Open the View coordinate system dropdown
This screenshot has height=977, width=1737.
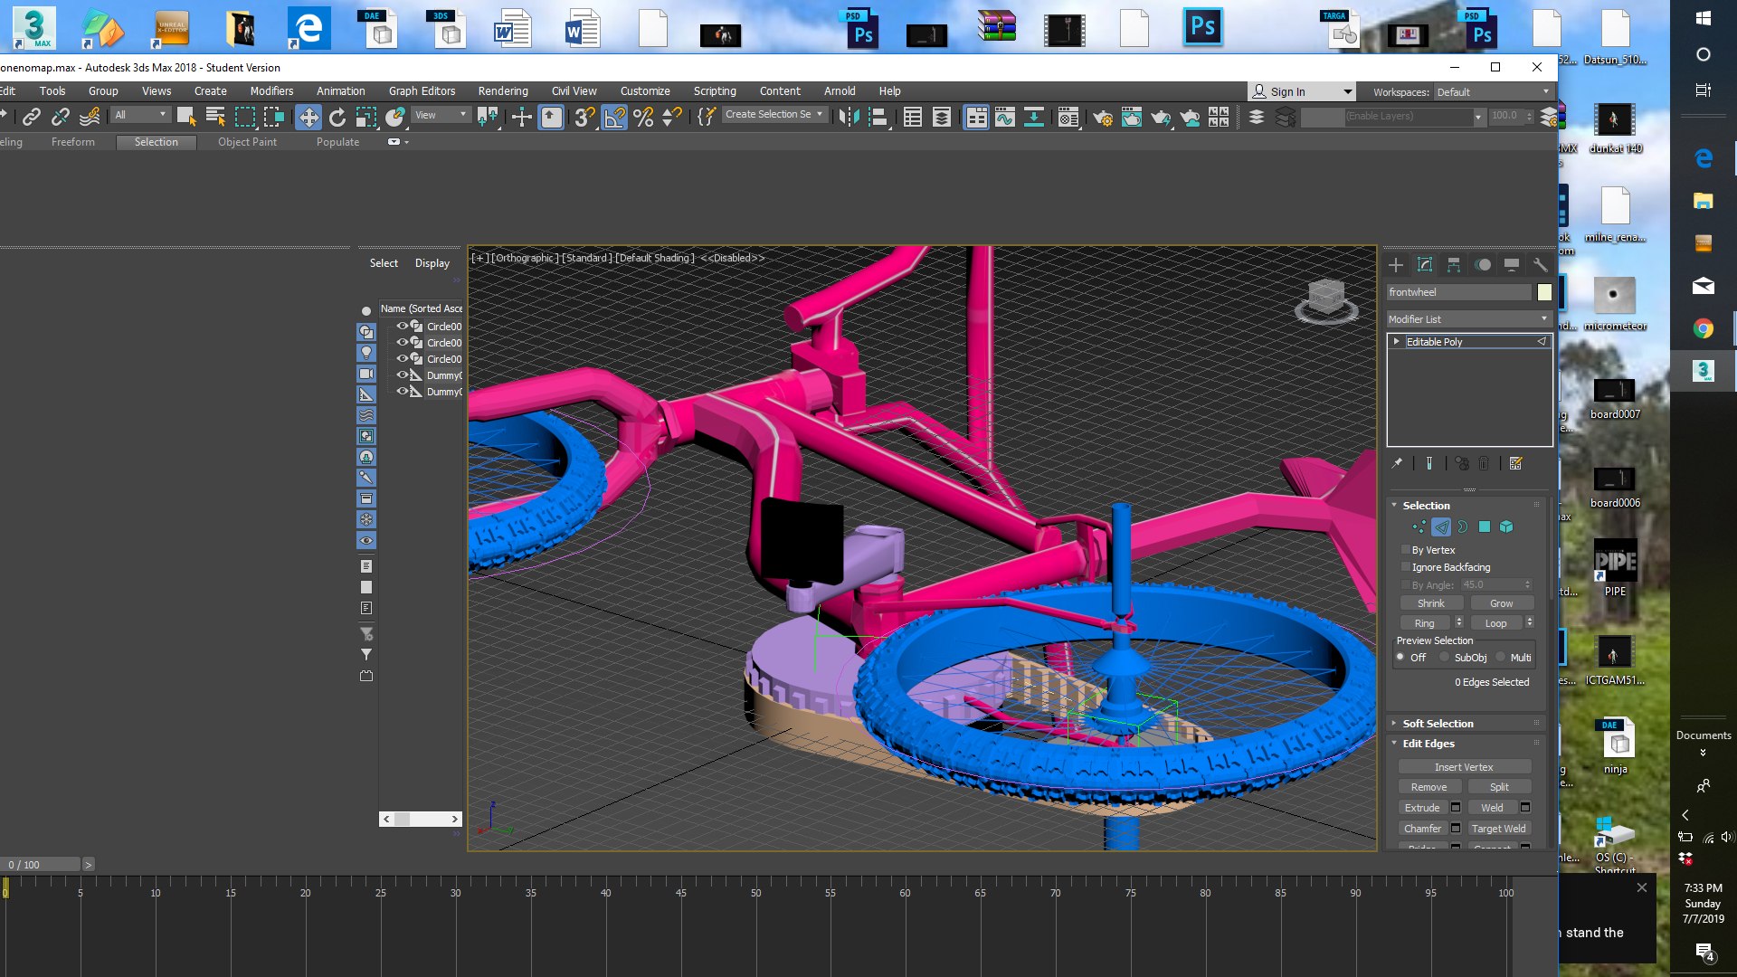441,115
